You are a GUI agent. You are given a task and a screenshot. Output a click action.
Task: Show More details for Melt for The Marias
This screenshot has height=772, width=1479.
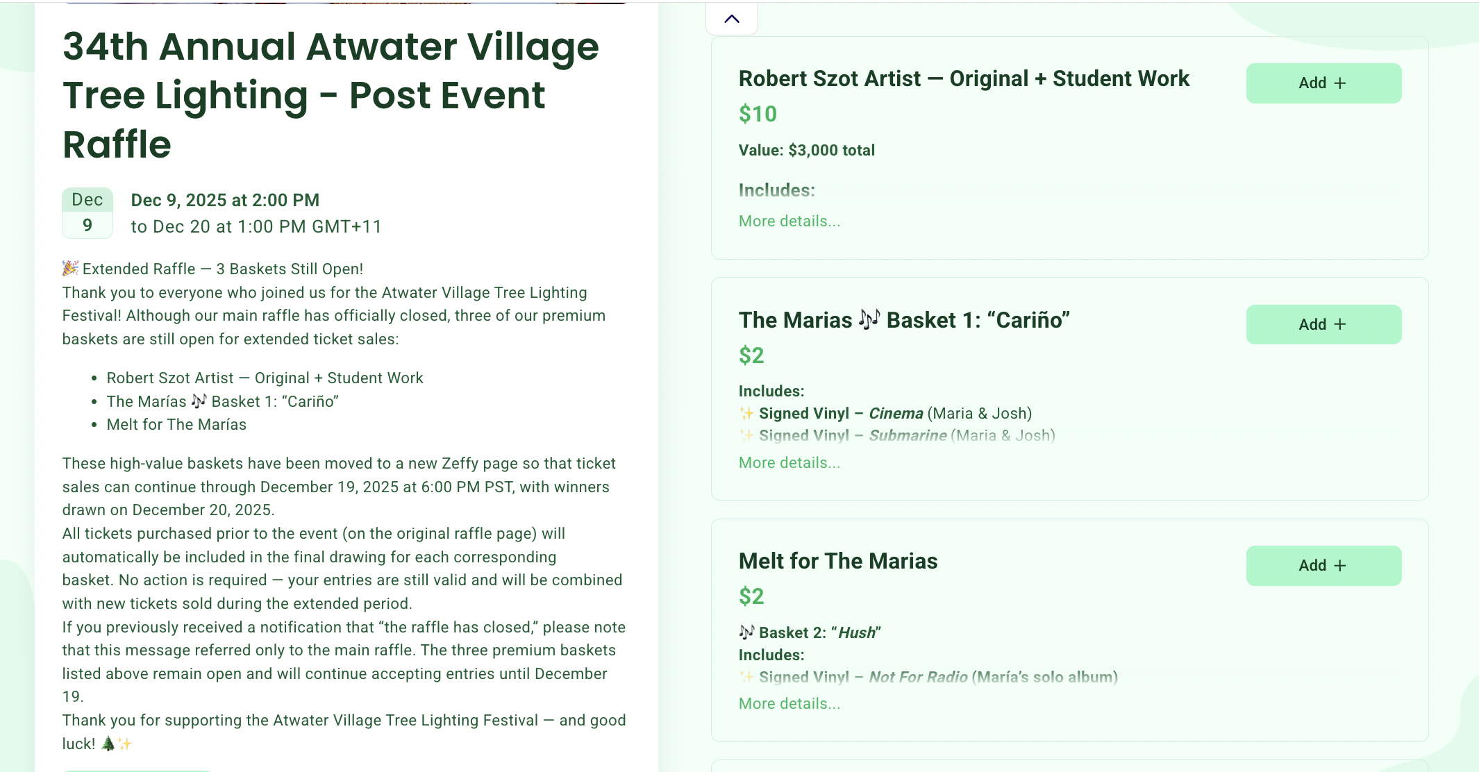(789, 703)
